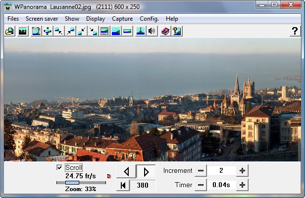Click the image bottom-right arrow icon

[x=93, y=31]
